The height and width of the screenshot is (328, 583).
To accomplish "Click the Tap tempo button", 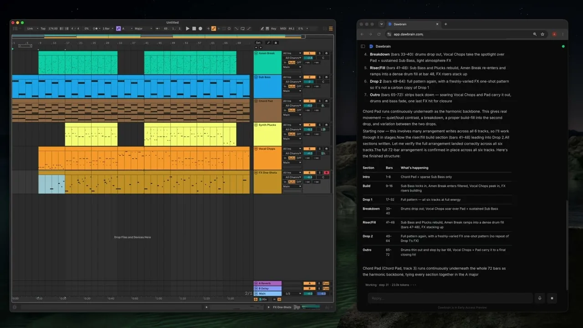I will click(x=43, y=28).
